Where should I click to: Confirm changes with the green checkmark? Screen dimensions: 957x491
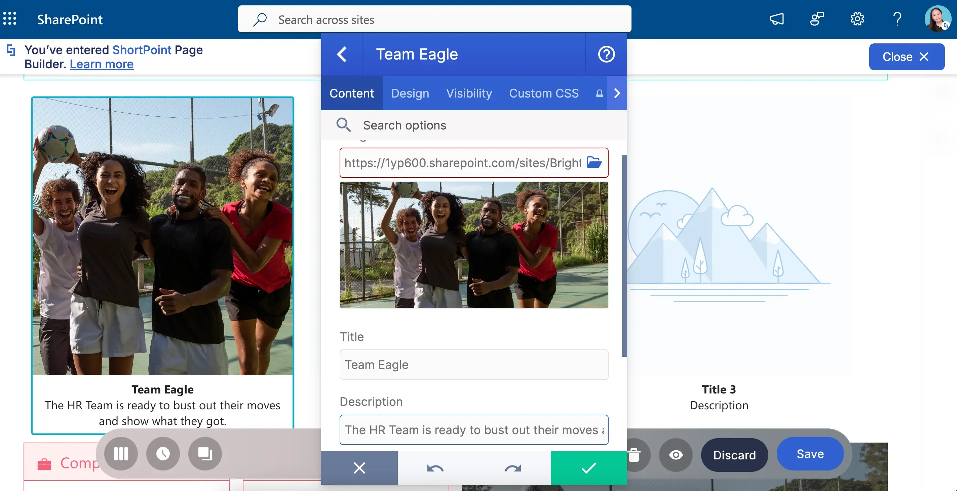[589, 468]
